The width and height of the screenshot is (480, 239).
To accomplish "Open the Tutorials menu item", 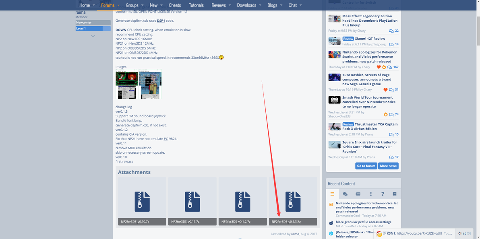I will [196, 5].
